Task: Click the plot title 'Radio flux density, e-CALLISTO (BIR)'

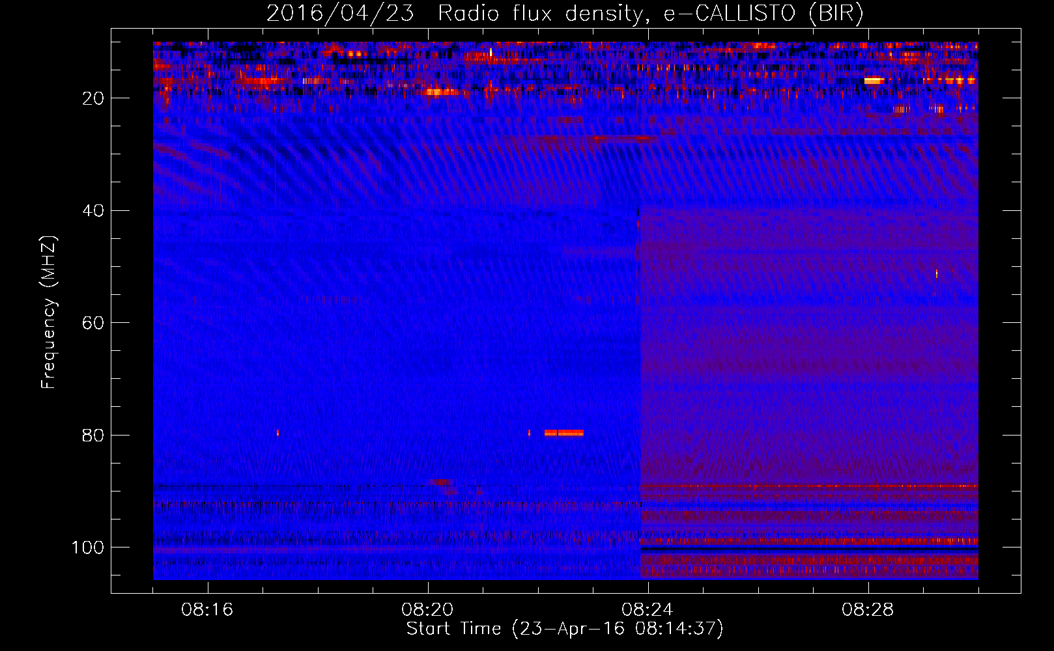Action: click(651, 14)
